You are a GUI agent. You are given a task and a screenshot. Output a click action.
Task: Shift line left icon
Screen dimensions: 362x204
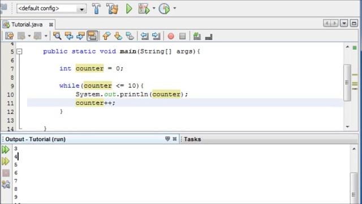(145, 36)
